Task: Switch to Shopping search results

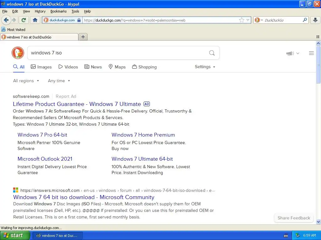Action: click(144, 67)
